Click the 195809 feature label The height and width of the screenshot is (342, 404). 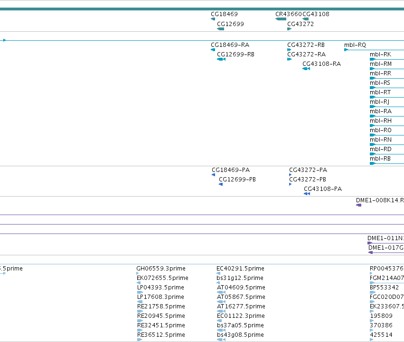point(381,316)
